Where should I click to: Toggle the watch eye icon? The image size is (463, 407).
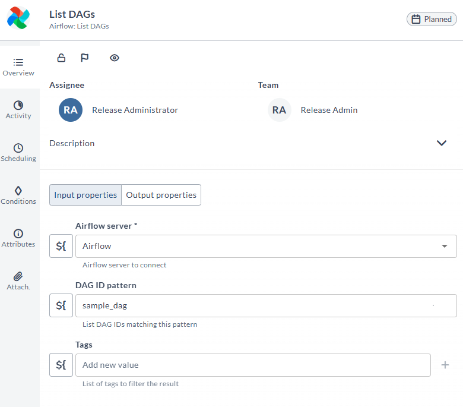(115, 58)
